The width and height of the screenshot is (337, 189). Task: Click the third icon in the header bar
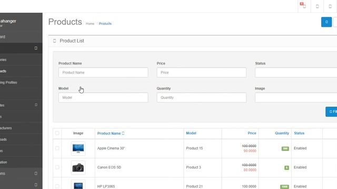click(x=330, y=6)
